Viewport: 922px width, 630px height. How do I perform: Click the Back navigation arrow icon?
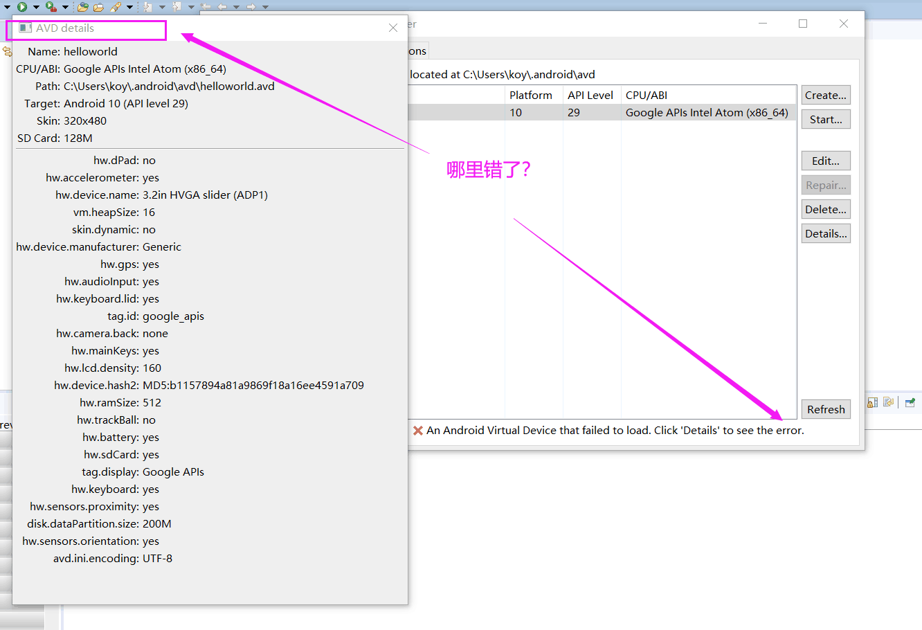click(x=222, y=7)
